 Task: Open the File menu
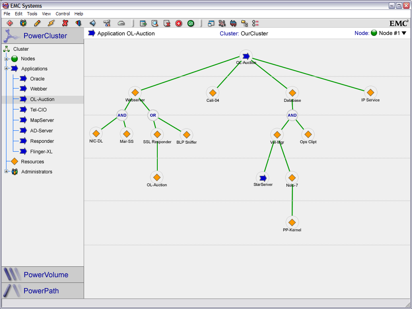[7, 14]
